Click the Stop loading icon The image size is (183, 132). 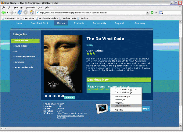pos(25,12)
